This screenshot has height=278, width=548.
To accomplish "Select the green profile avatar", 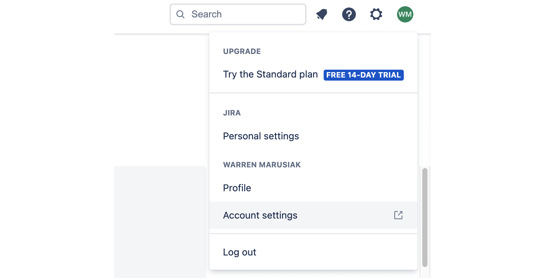I will click(405, 14).
